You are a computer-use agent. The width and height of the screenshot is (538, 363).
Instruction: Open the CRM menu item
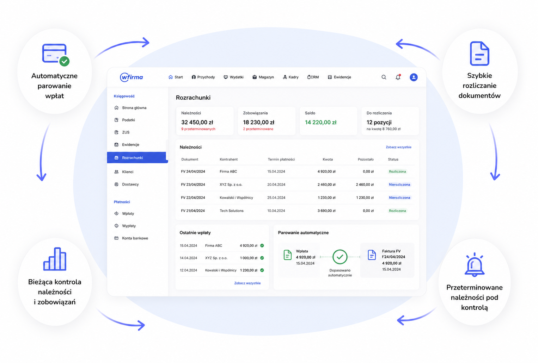pos(313,77)
